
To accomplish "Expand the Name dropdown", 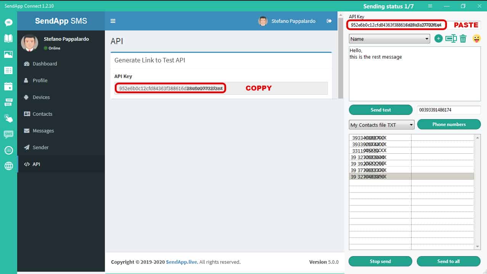I will pyautogui.click(x=389, y=39).
